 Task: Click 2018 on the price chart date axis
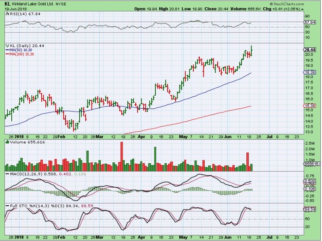click(19, 137)
